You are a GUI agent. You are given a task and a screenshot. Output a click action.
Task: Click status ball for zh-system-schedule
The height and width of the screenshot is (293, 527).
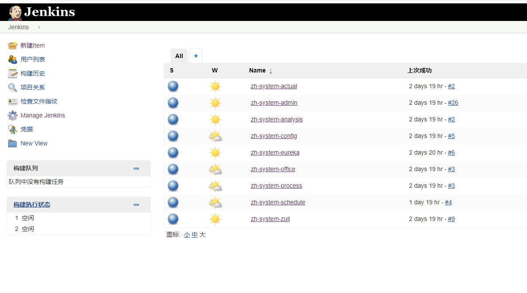pos(173,203)
